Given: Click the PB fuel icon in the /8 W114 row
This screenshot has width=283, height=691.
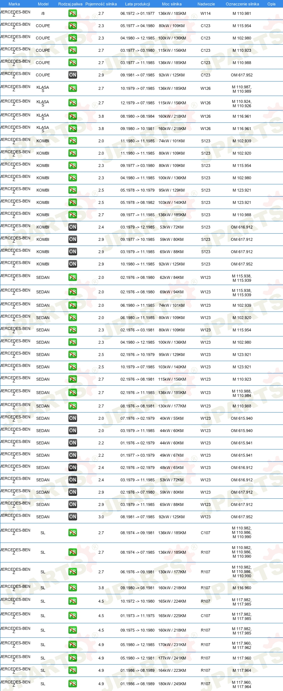Looking at the screenshot, I should (x=73, y=13).
